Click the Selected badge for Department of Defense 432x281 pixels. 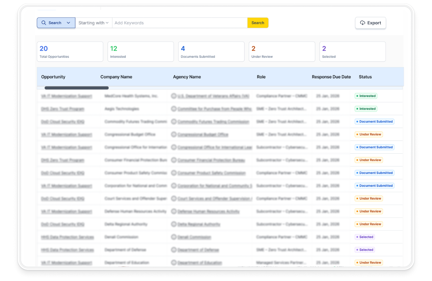pos(365,250)
